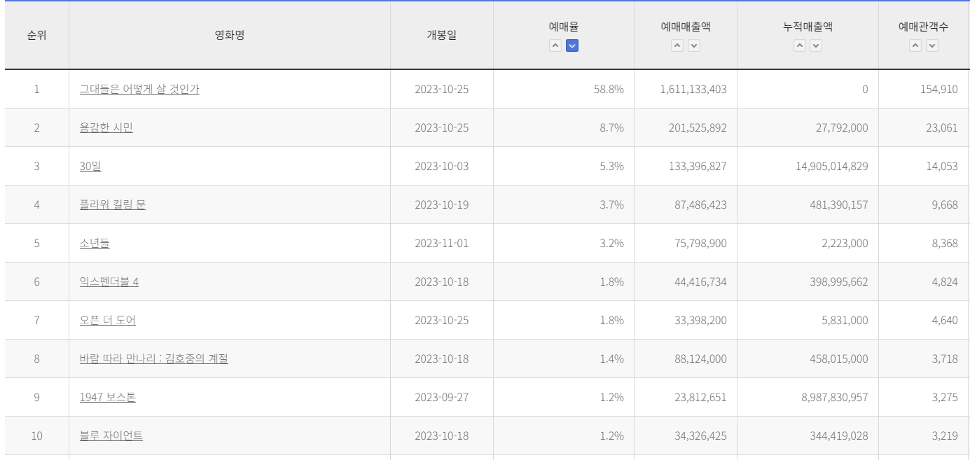Select the 2023-09-27 release date
The height and width of the screenshot is (460, 970).
coord(442,397)
